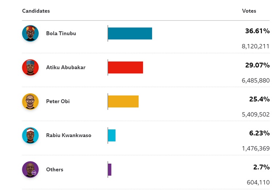Select the Atiku Abubakar candidate name
This screenshot has width=274, height=195.
click(x=66, y=67)
